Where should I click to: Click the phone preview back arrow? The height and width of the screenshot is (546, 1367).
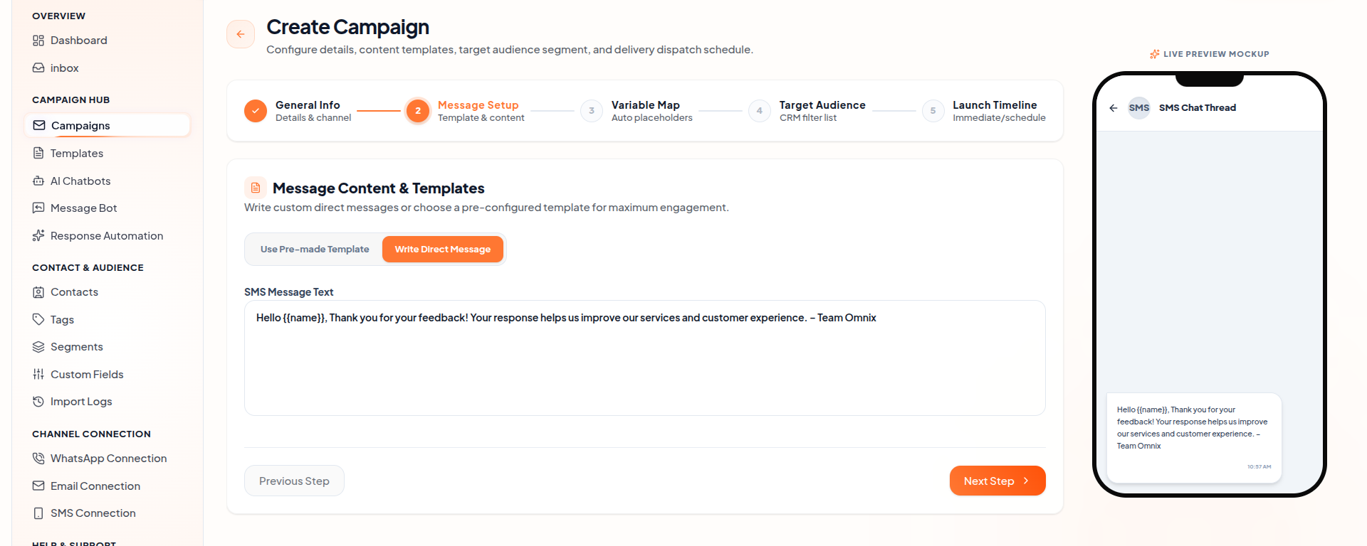(x=1114, y=108)
